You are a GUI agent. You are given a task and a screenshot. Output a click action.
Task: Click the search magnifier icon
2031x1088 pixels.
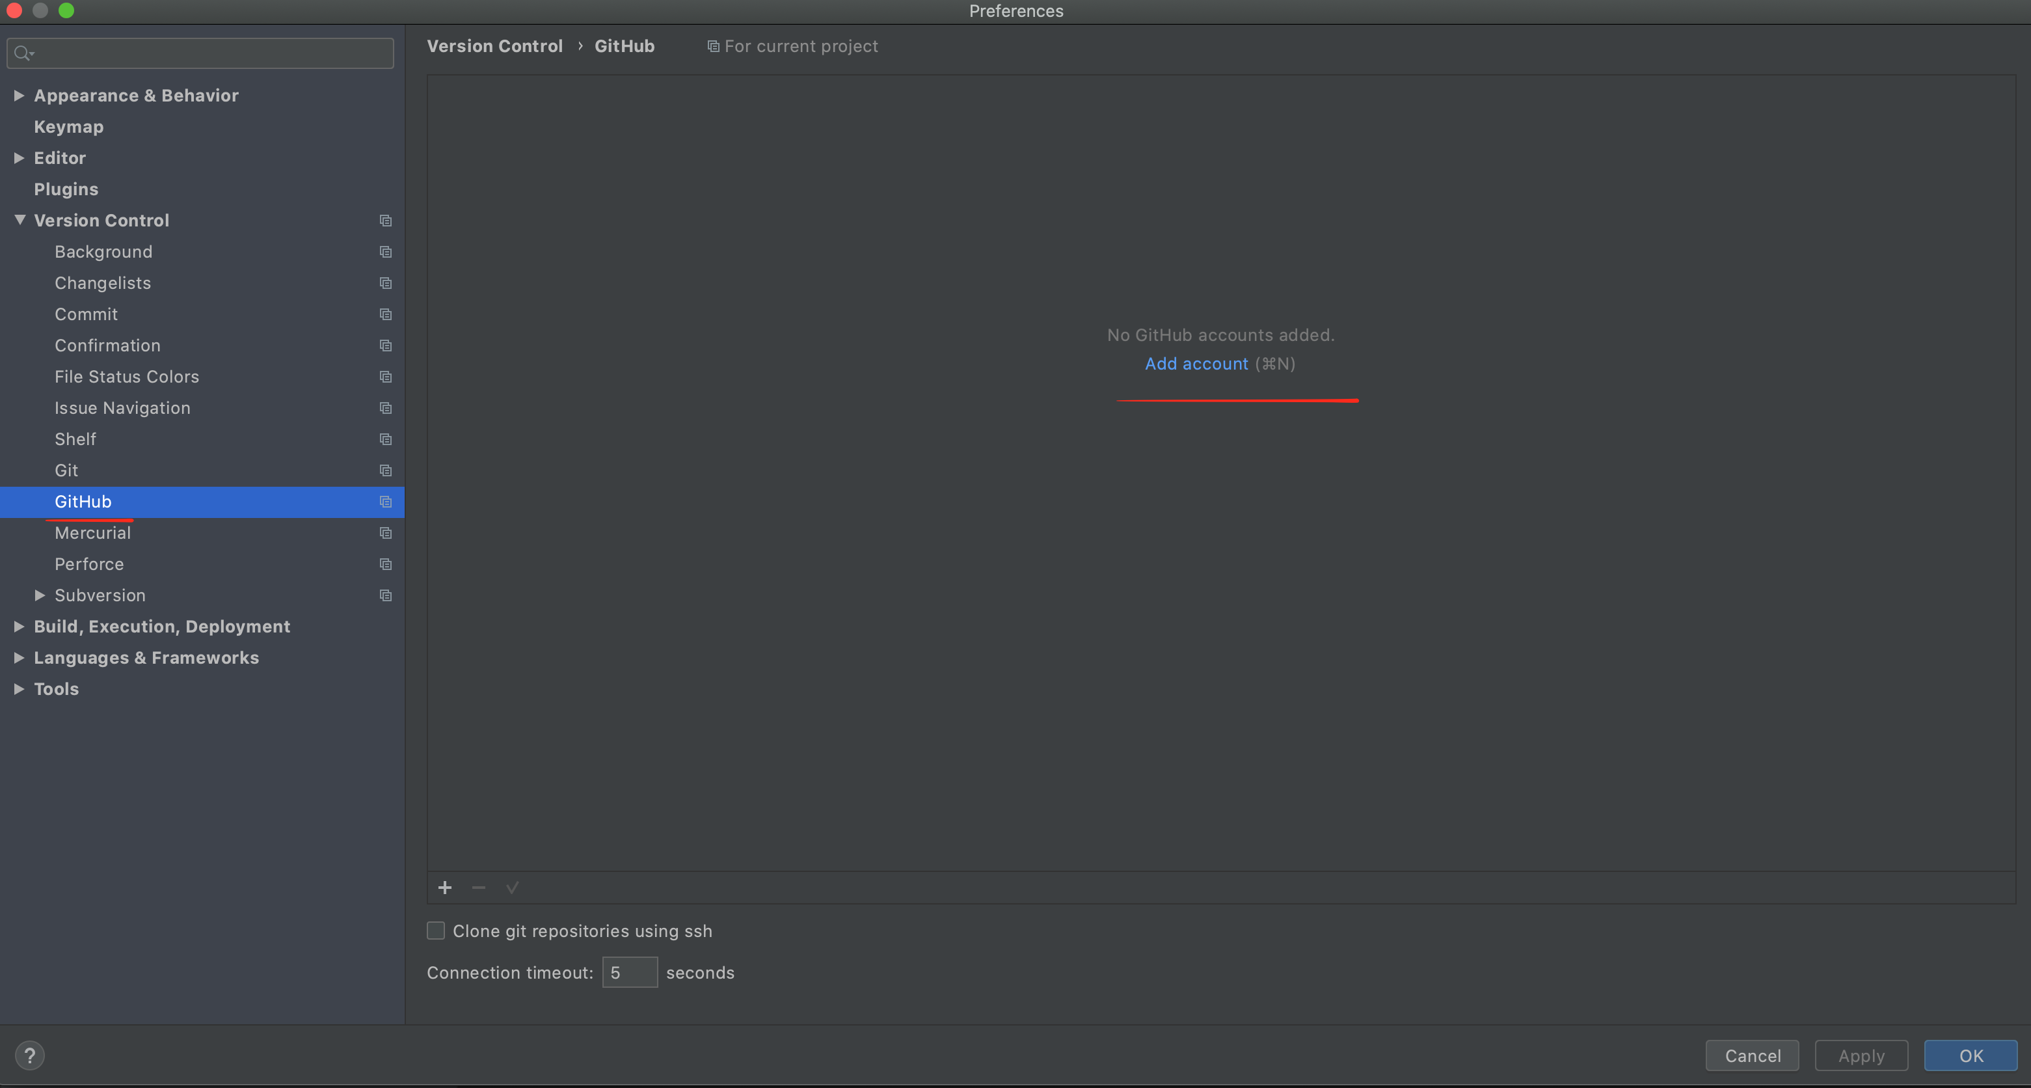[23, 53]
